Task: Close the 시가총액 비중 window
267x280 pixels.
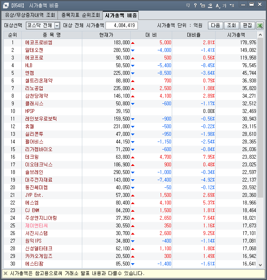Action: (x=260, y=5)
